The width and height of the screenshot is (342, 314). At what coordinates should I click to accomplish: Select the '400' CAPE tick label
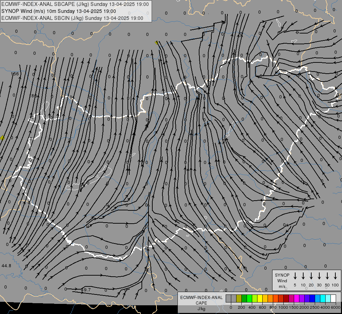tap(252, 307)
